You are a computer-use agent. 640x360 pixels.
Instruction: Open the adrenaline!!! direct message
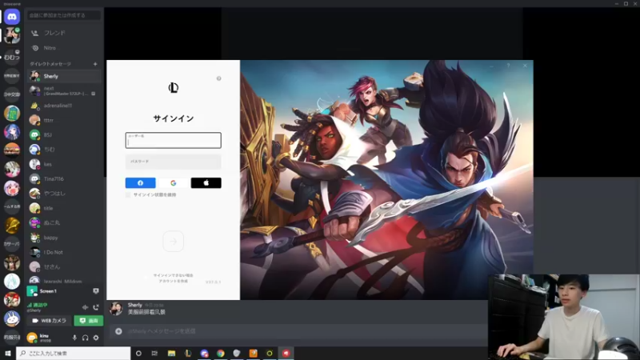64,106
